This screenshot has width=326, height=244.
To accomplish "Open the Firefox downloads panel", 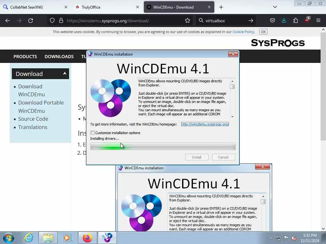I will 284,21.
